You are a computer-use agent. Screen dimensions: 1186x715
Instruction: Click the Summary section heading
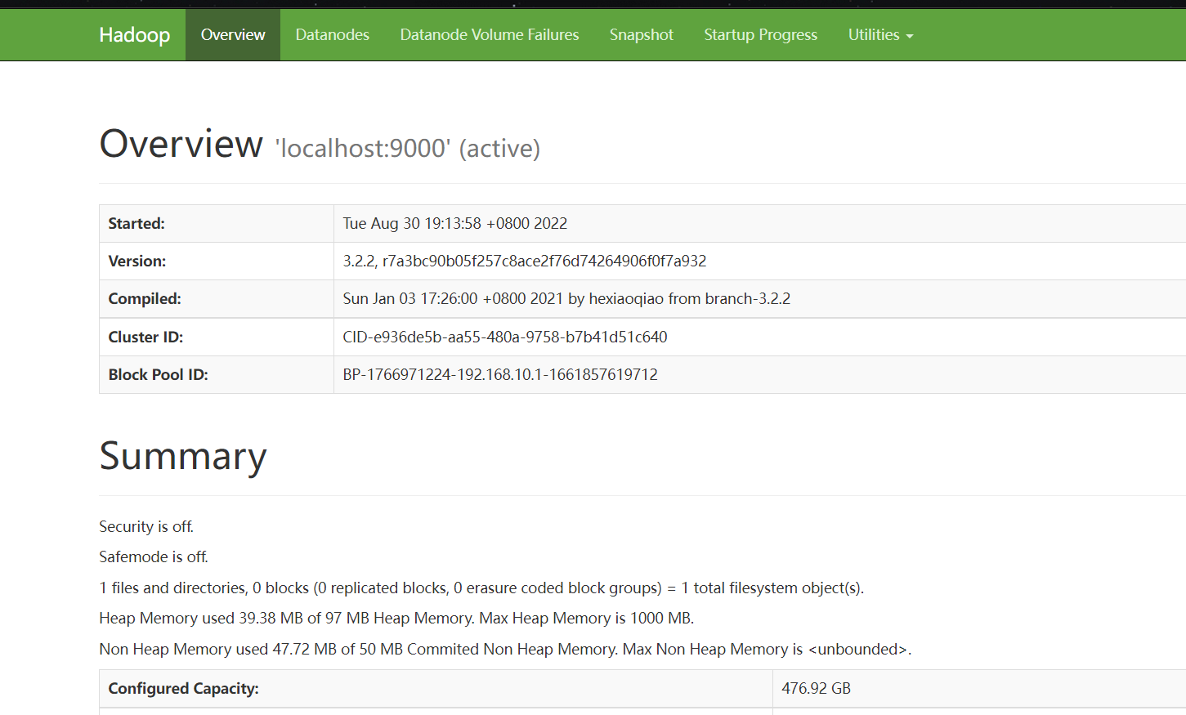183,456
